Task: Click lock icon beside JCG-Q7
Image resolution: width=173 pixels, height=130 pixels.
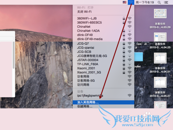Action: tap(124, 44)
